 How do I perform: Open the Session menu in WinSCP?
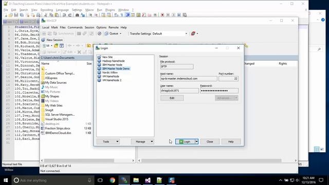(x=89, y=27)
